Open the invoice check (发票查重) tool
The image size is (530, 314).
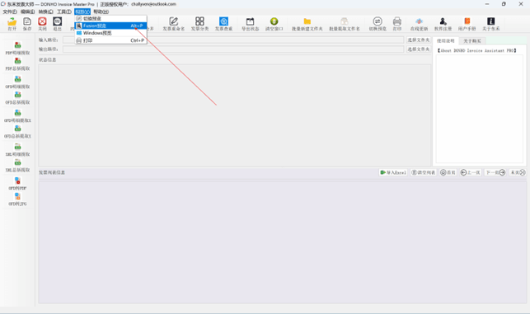tap(223, 24)
